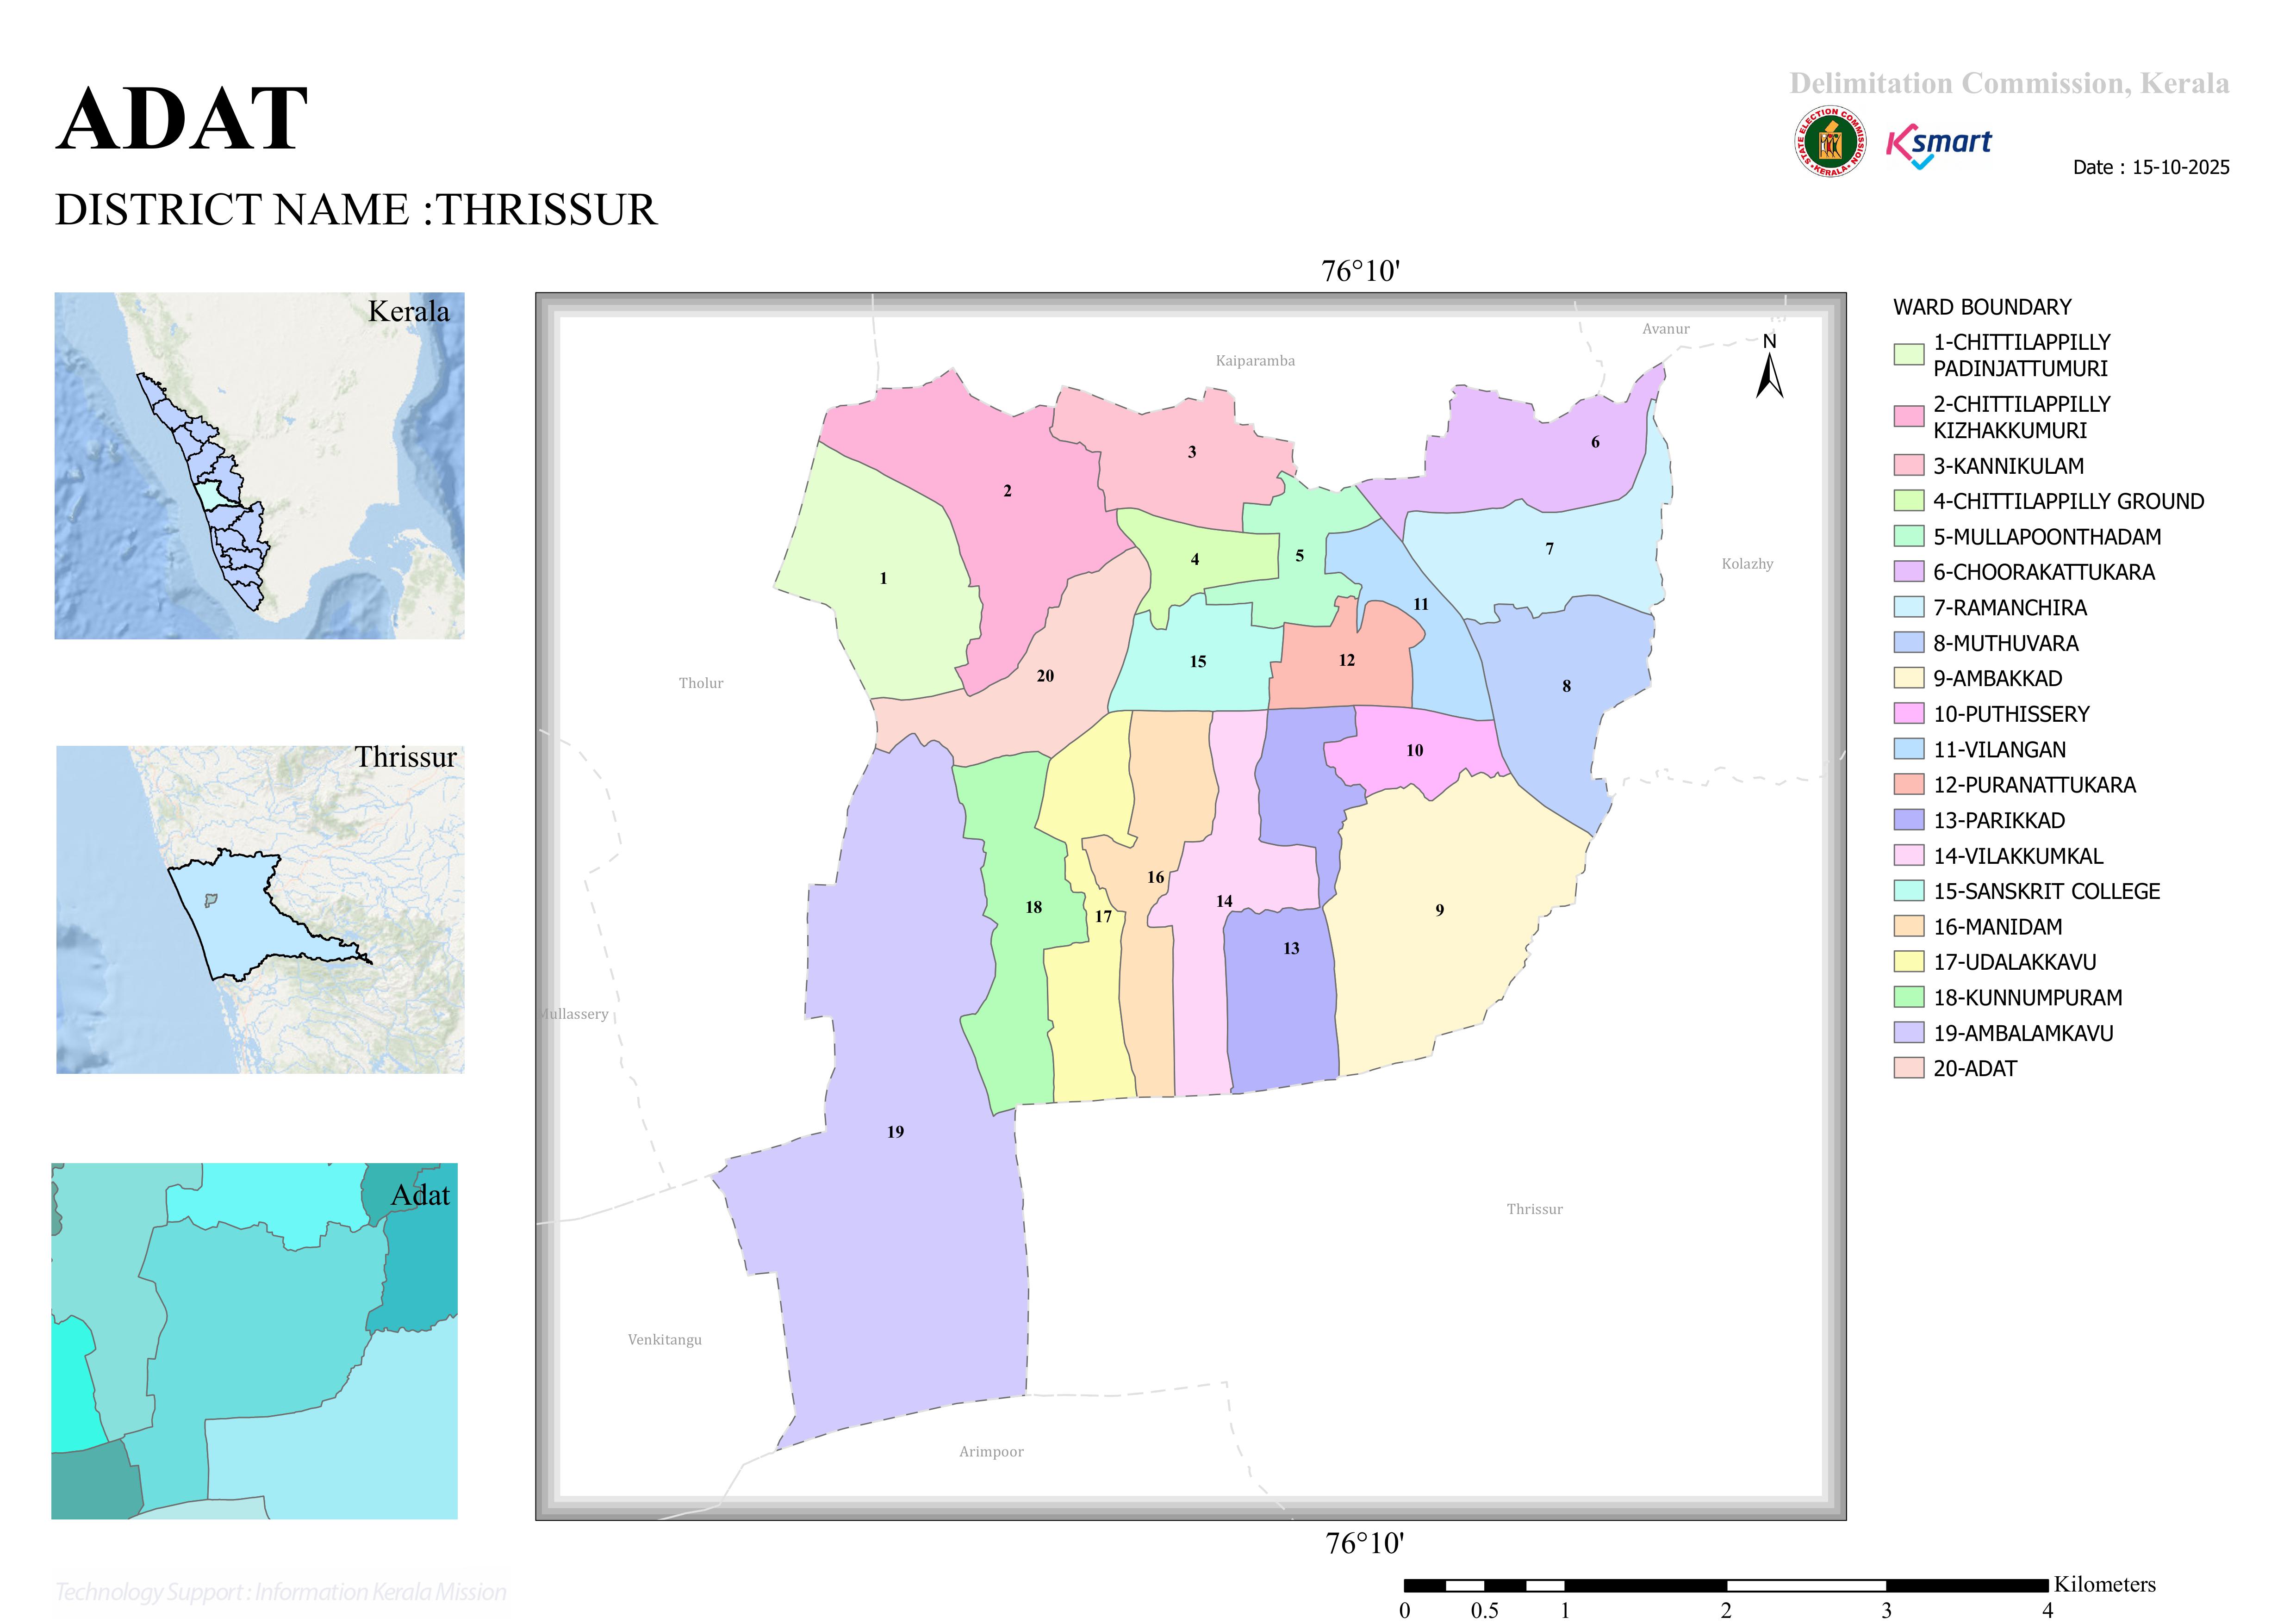
Task: Click the north arrow compass symbol
Action: 1769,366
